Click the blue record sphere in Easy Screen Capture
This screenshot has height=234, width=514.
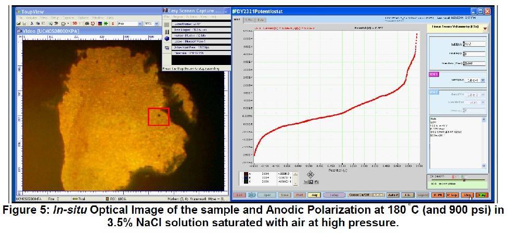pos(166,38)
